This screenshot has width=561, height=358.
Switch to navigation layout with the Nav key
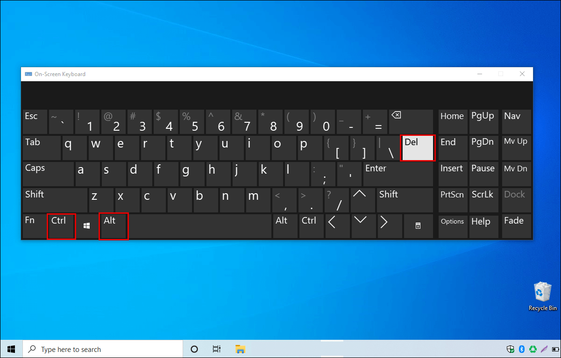[x=516, y=121]
